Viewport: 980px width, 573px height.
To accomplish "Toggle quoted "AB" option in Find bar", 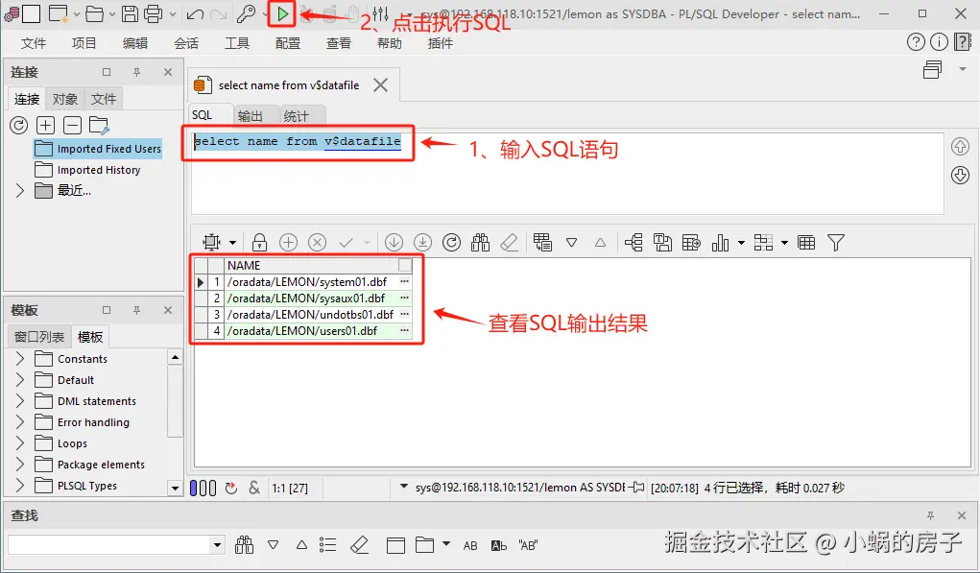I will [528, 545].
